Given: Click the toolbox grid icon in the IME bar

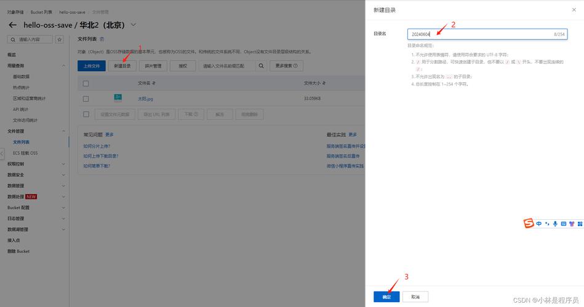Looking at the screenshot, I should tap(580, 223).
